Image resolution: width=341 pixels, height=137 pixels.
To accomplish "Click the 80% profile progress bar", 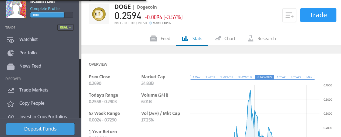I will [x=52, y=15].
